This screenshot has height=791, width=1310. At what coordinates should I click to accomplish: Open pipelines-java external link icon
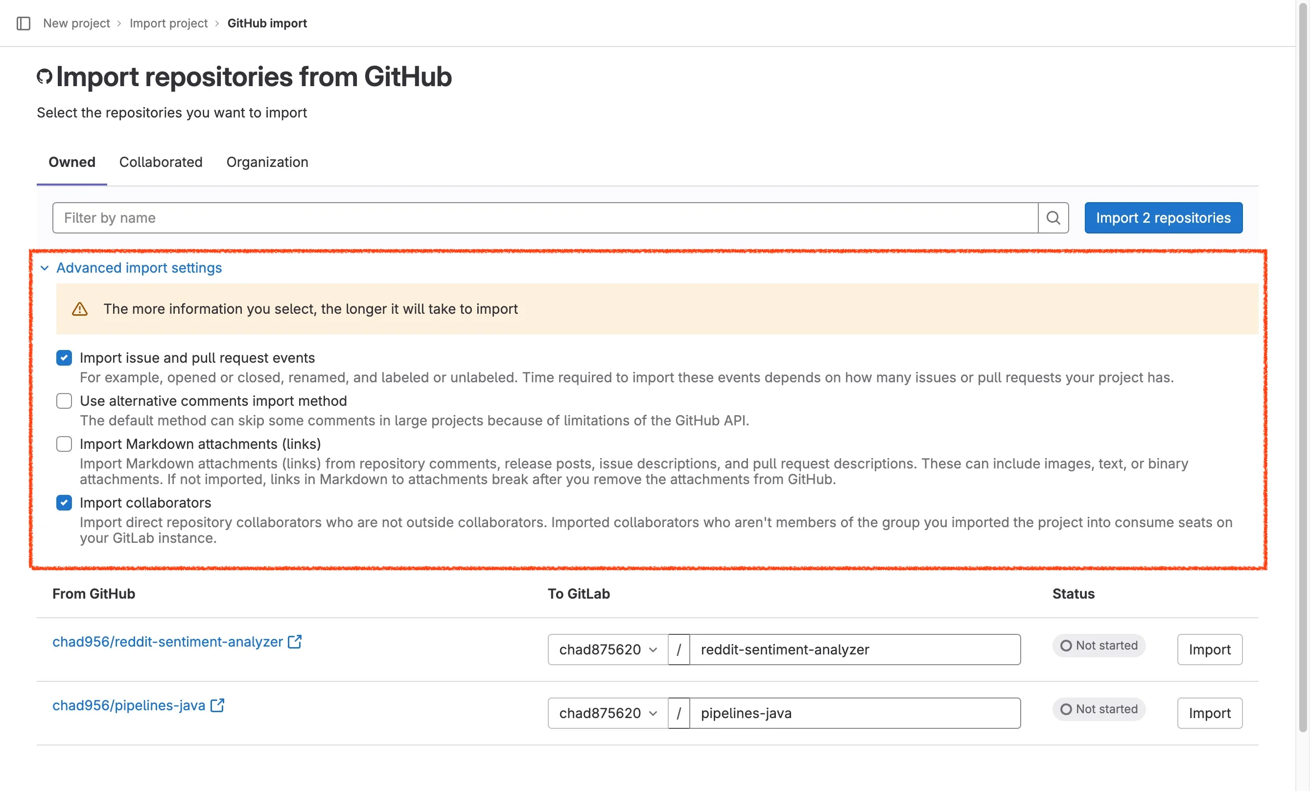coord(217,705)
